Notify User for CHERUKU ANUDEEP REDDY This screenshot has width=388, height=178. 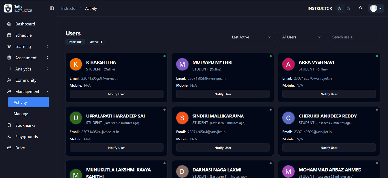(329, 148)
